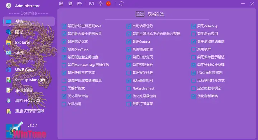Toggle 禁用Cortana checkbox
Viewport: 258px width, 140px height.
[x=129, y=41]
